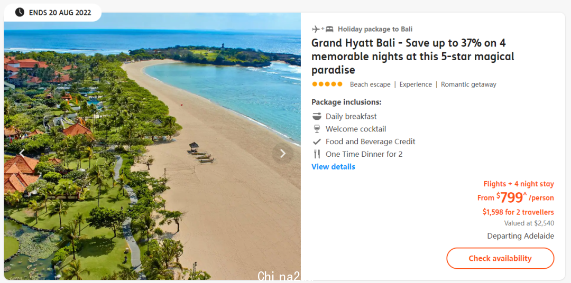Click the next image carousel arrow
Viewport: 571px width, 283px height.
(282, 154)
